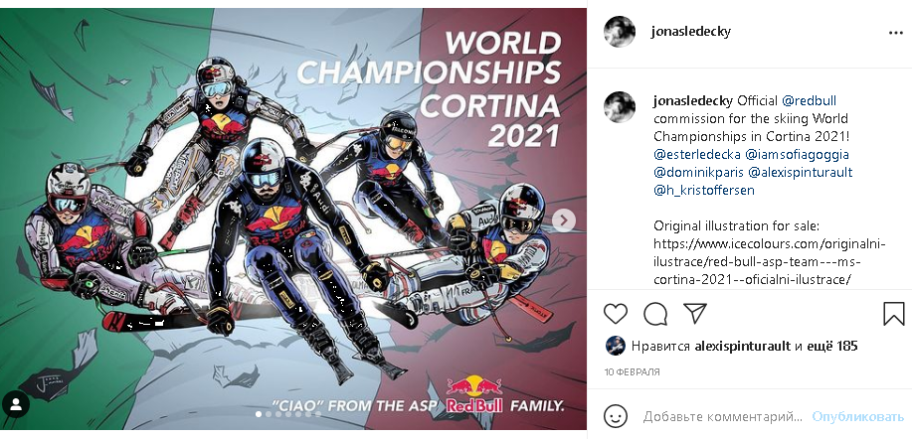
Task: Open the @dominikparis mention
Action: [x=698, y=173]
